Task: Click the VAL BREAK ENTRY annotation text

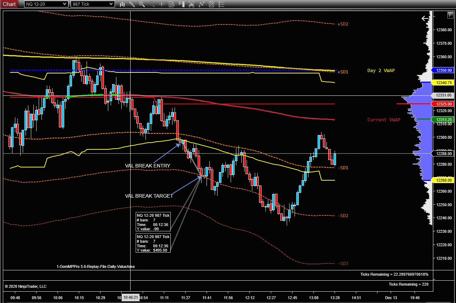Action: 148,166
